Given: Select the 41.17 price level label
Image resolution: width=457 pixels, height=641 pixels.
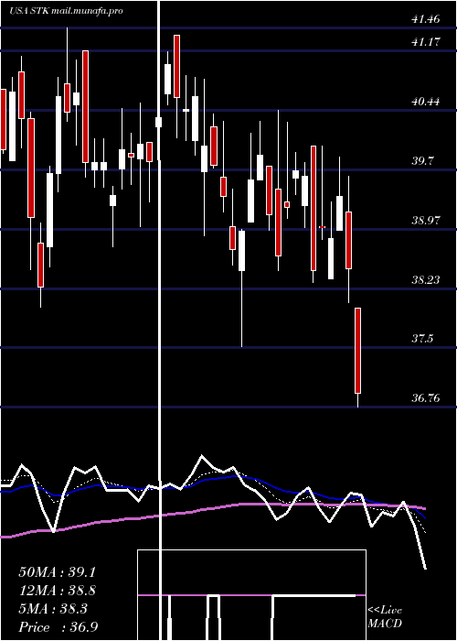Looking at the screenshot, I should [426, 41].
